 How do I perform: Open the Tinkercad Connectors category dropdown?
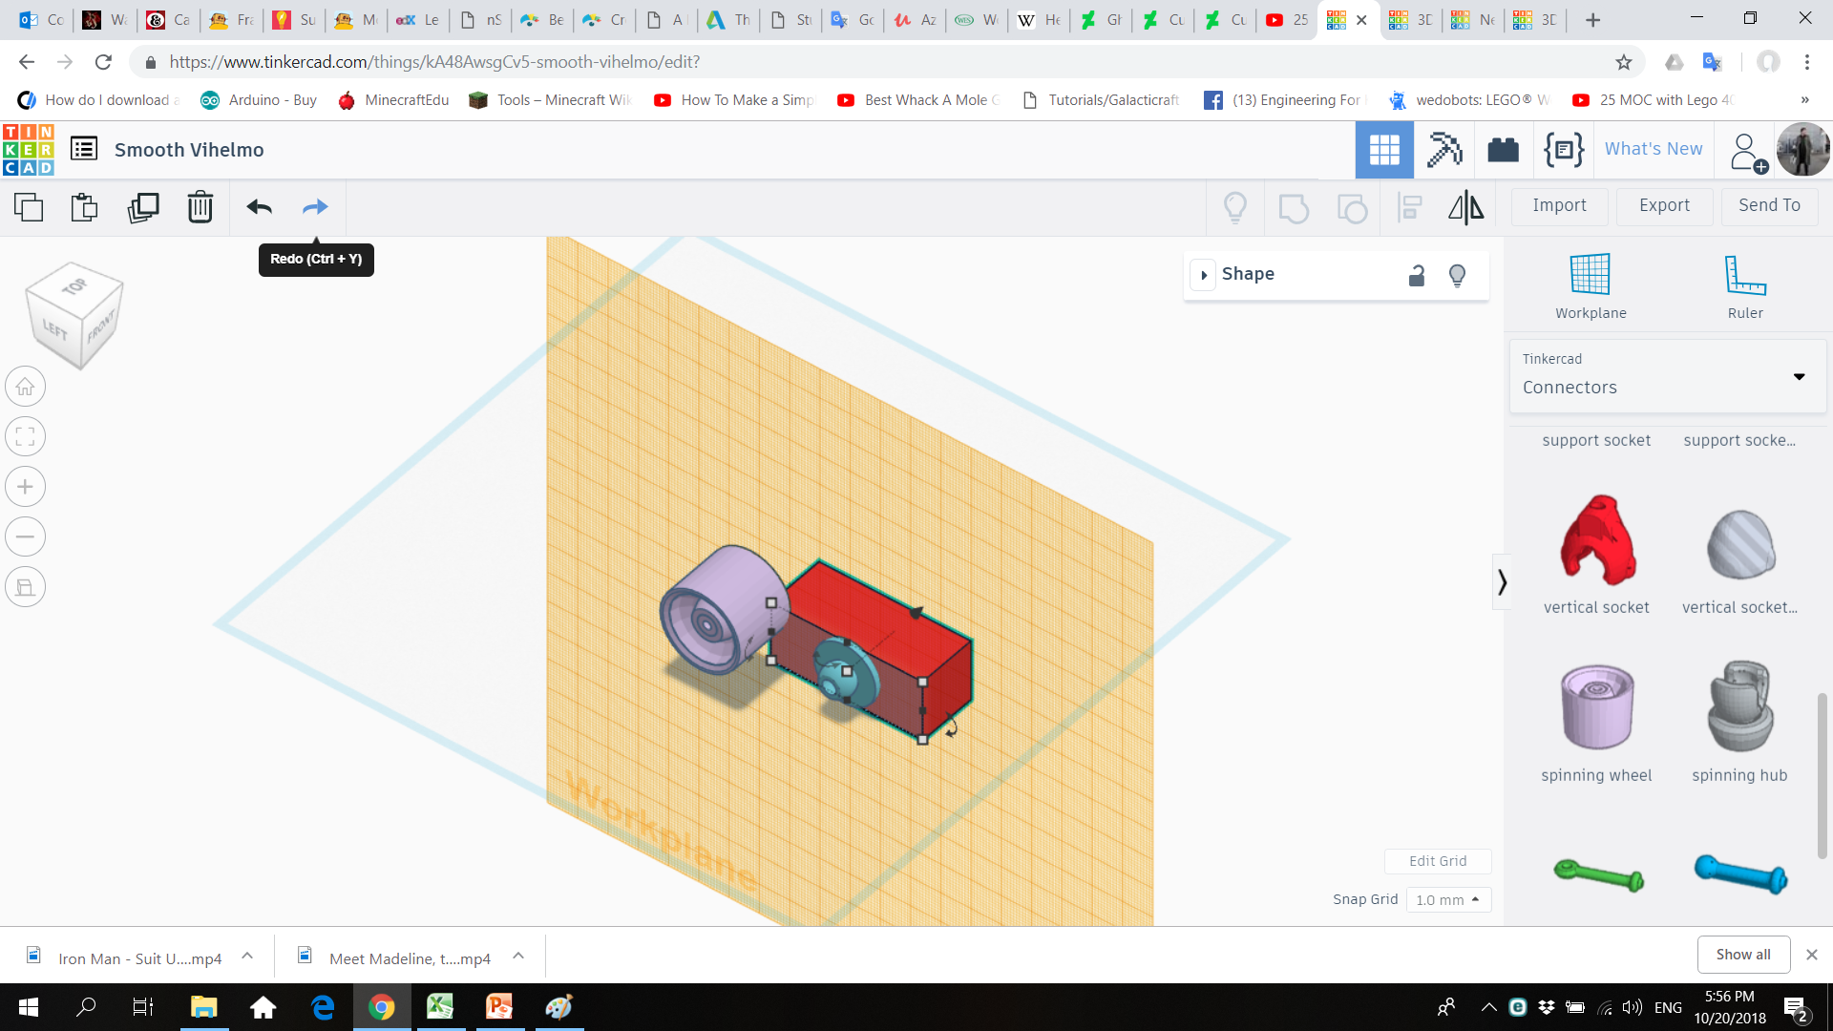[x=1667, y=376]
